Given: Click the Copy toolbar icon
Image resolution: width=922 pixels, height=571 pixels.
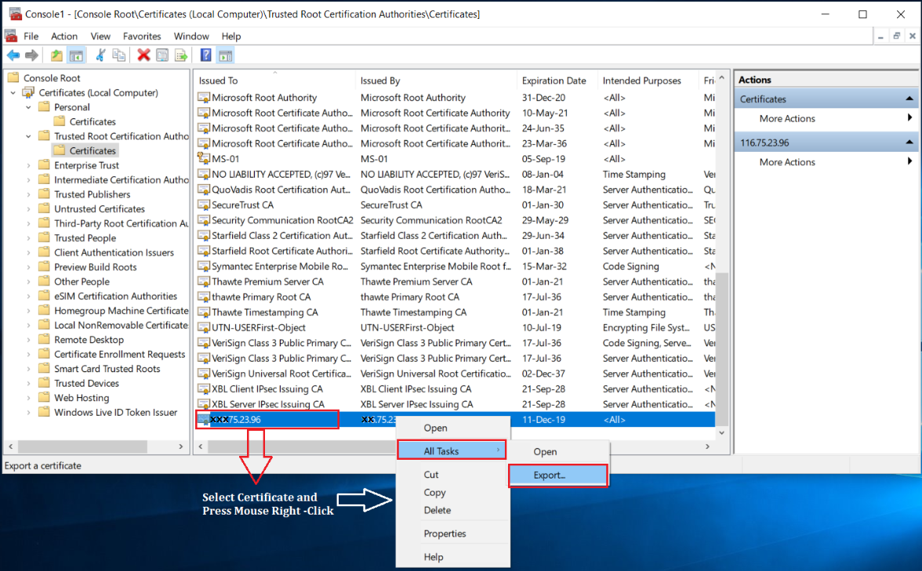Looking at the screenshot, I should (x=119, y=55).
